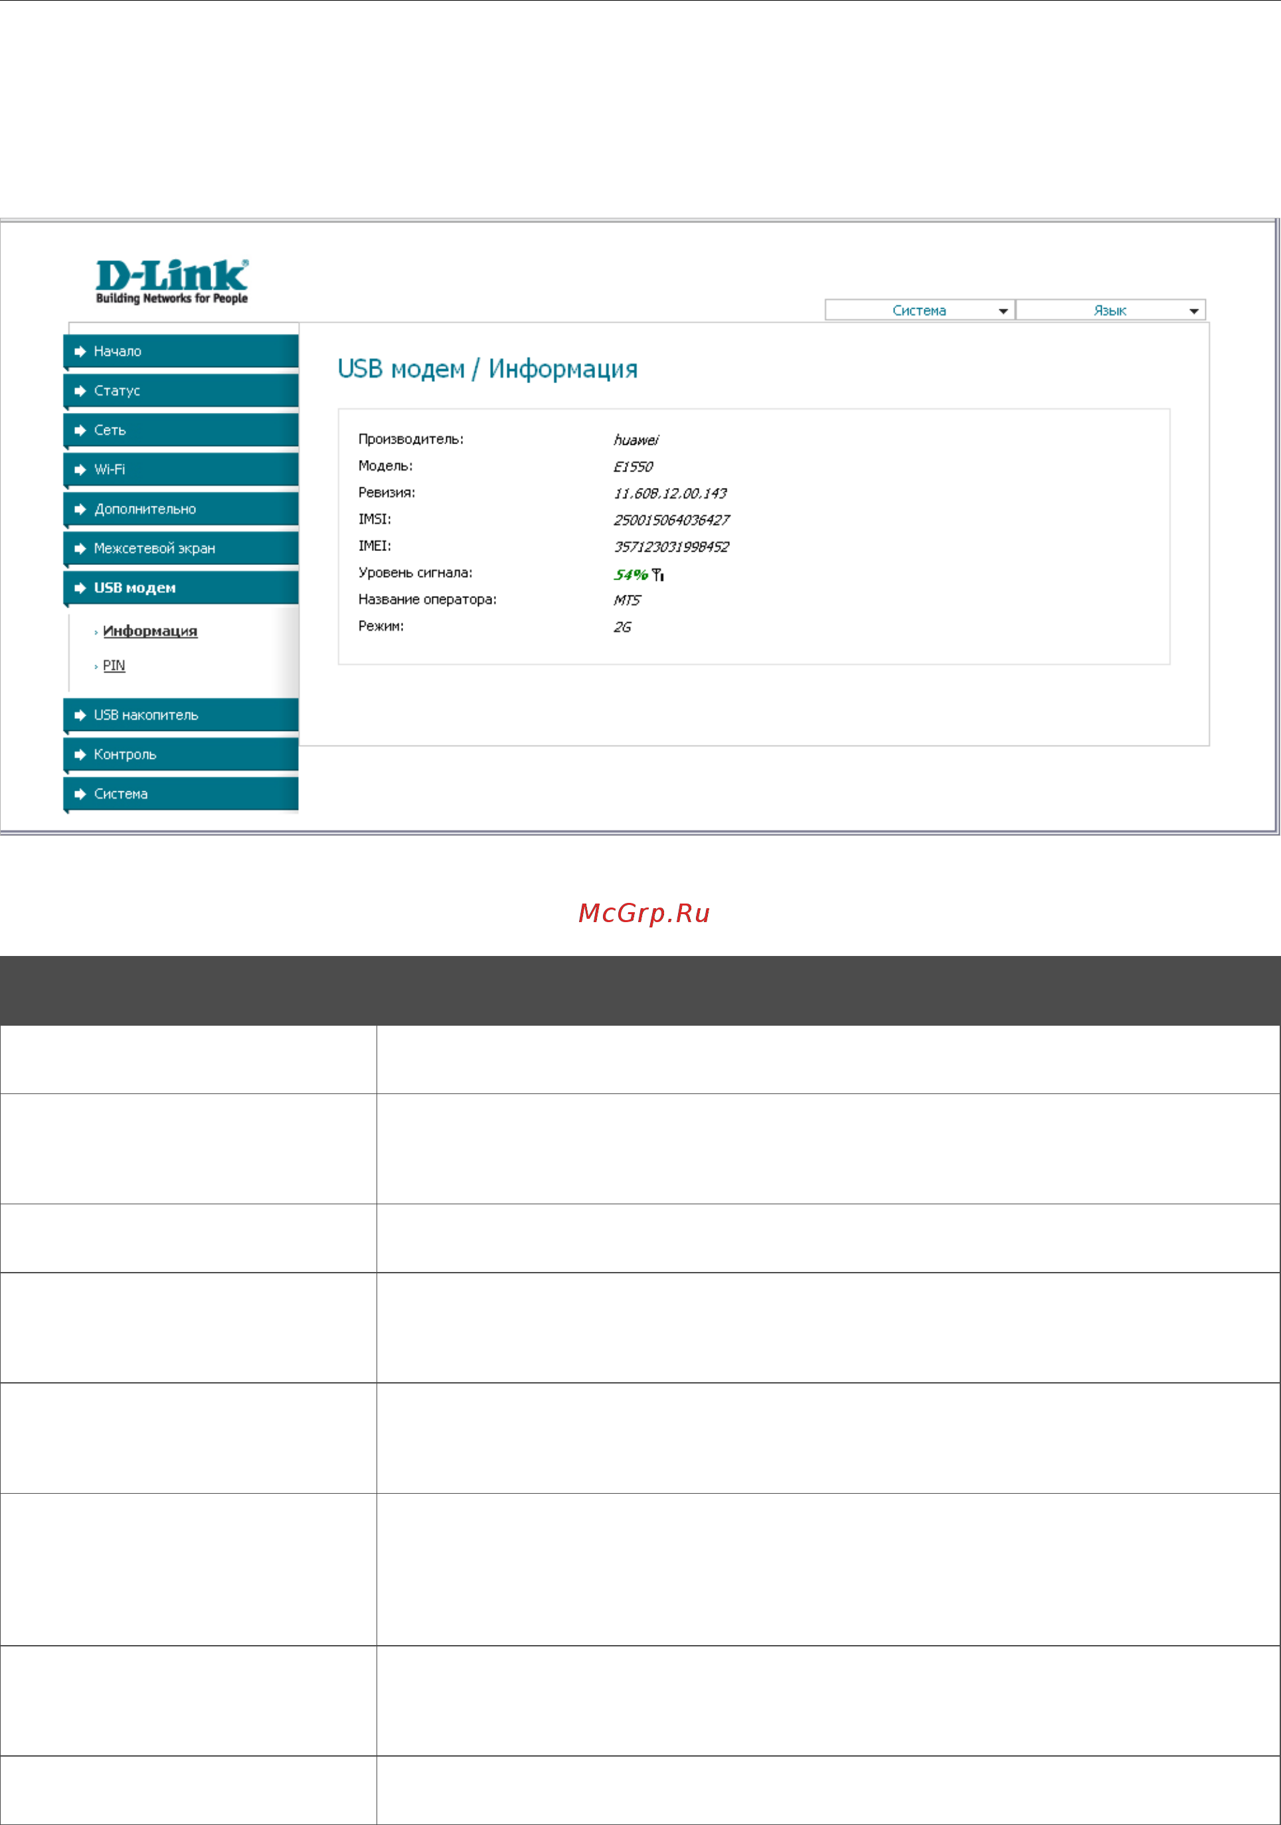Select the PIN submenu link
1281x1825 pixels.
pyautogui.click(x=114, y=665)
